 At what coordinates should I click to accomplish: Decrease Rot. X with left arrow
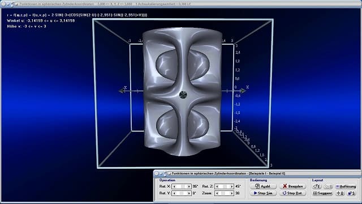(175, 186)
